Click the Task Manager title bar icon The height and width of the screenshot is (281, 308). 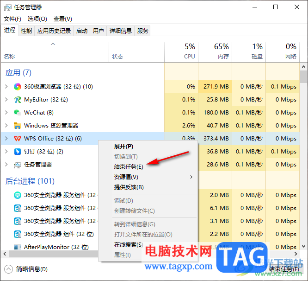8,7
